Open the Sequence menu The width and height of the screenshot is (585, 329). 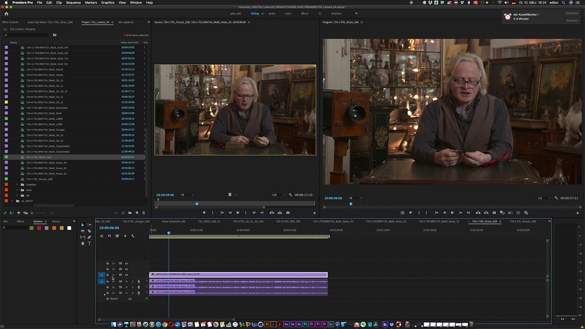(x=73, y=3)
